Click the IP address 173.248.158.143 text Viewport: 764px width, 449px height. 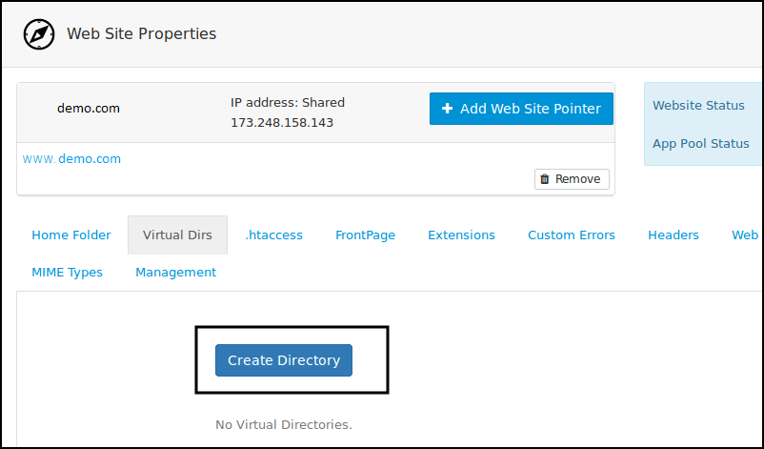point(282,123)
